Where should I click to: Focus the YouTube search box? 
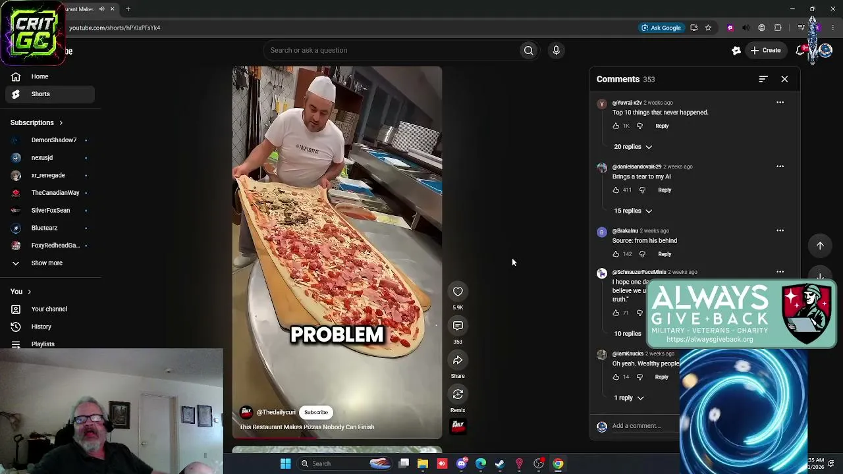tap(390, 50)
